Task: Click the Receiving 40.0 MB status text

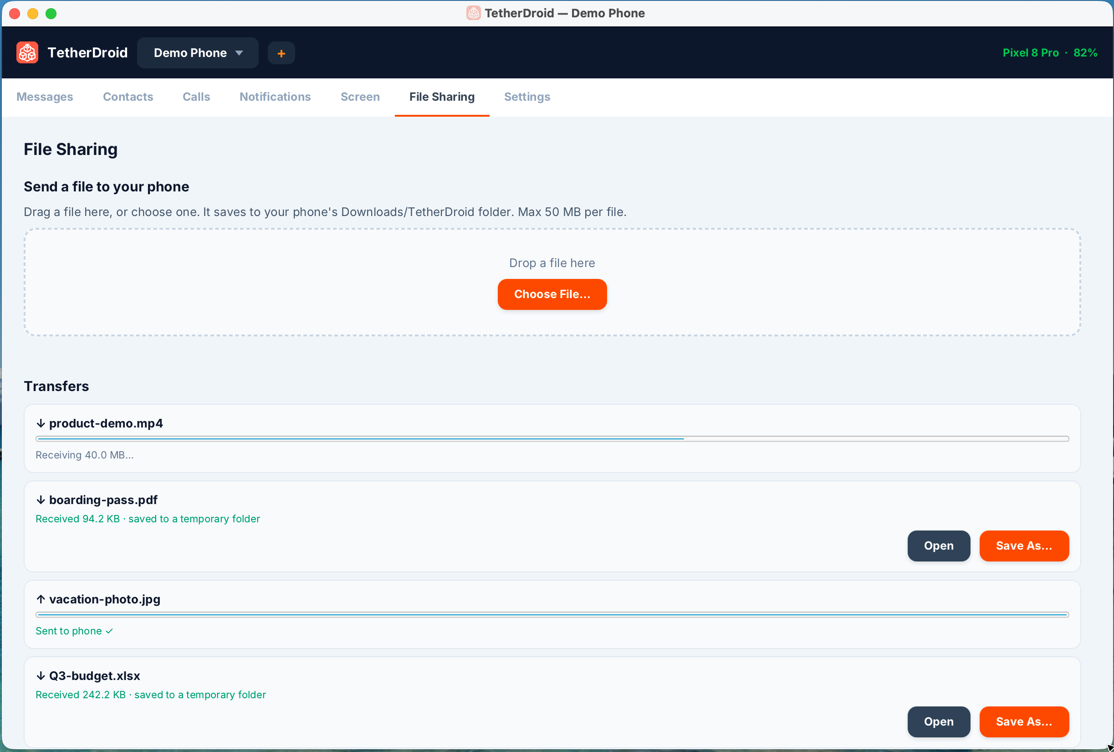Action: [x=85, y=455]
